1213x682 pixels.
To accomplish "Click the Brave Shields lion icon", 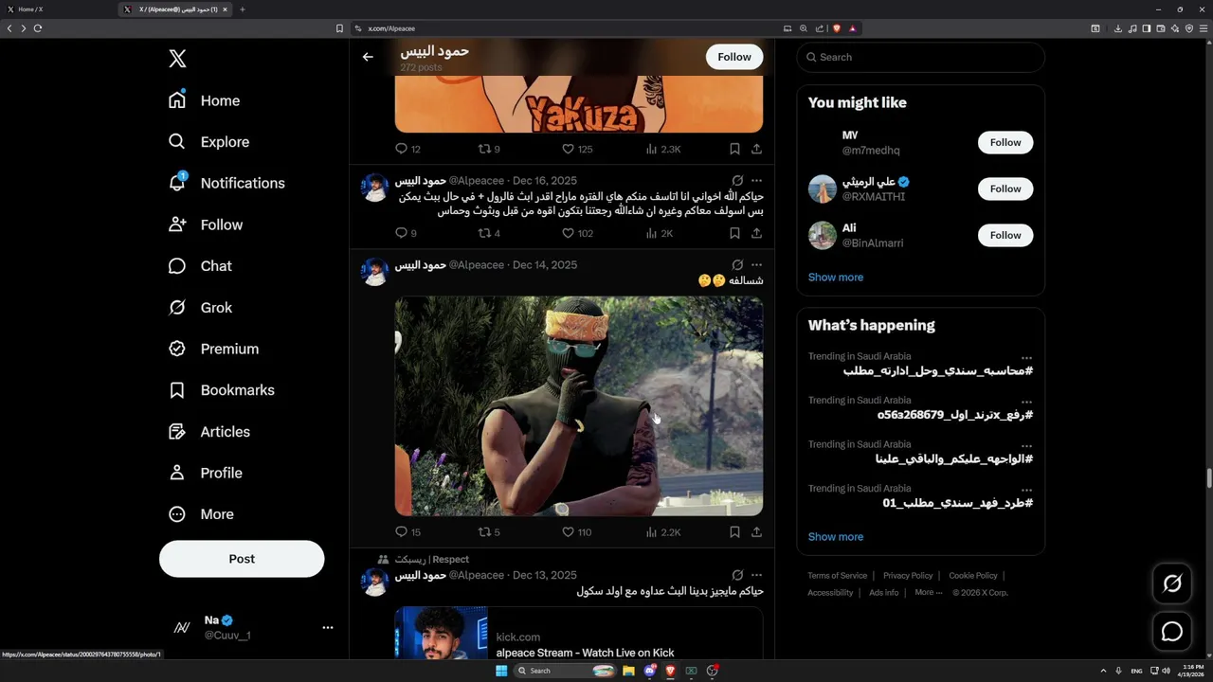I will 836,28.
